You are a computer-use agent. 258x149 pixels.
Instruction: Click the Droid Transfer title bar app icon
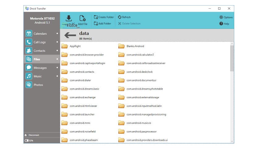(x=27, y=8)
